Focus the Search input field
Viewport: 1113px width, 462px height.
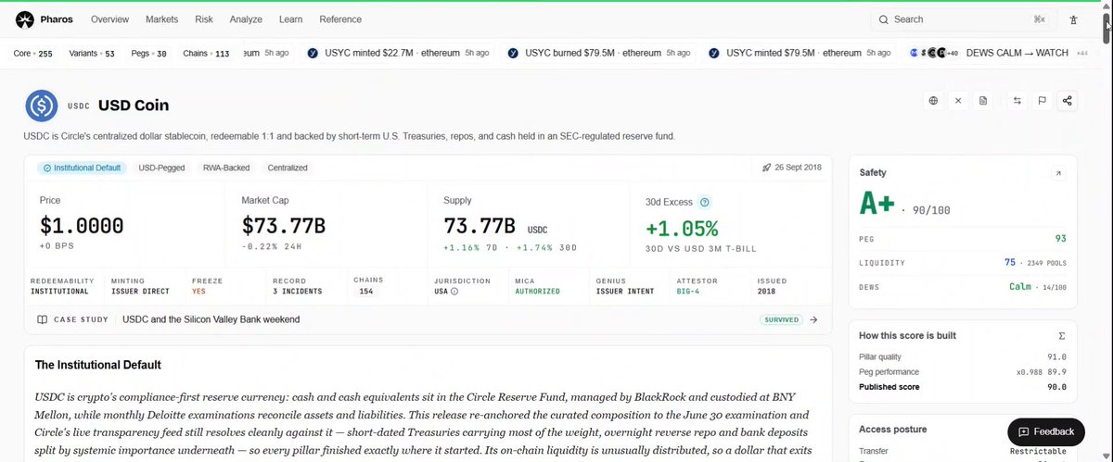(963, 19)
